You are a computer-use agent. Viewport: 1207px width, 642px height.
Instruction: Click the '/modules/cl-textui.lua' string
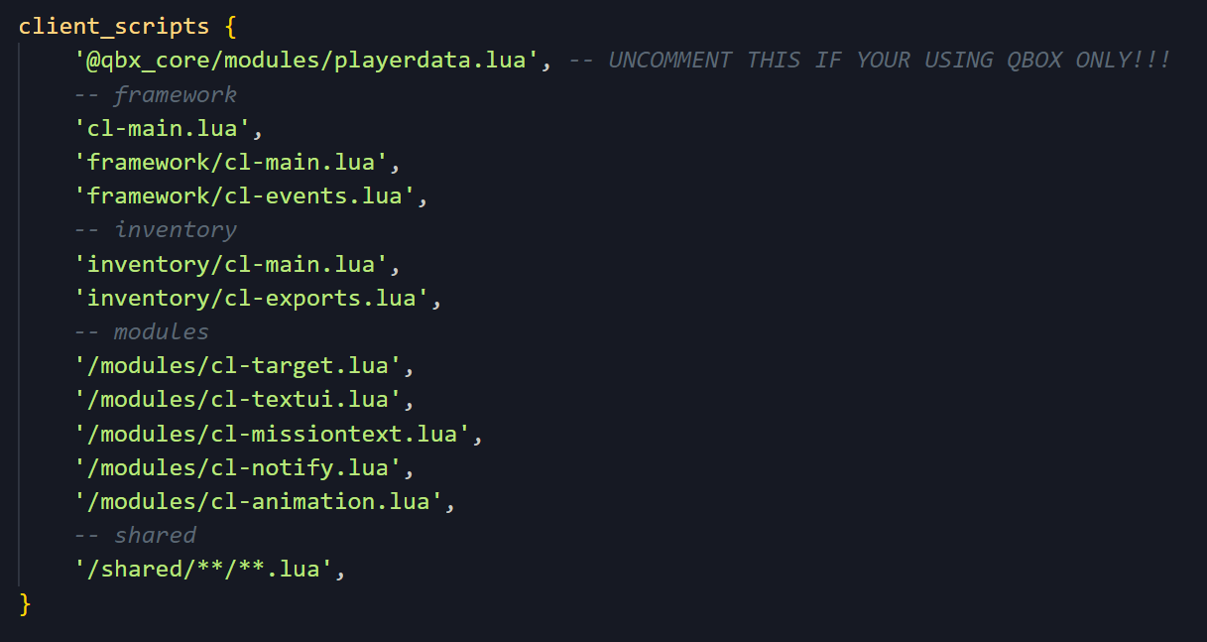point(236,400)
